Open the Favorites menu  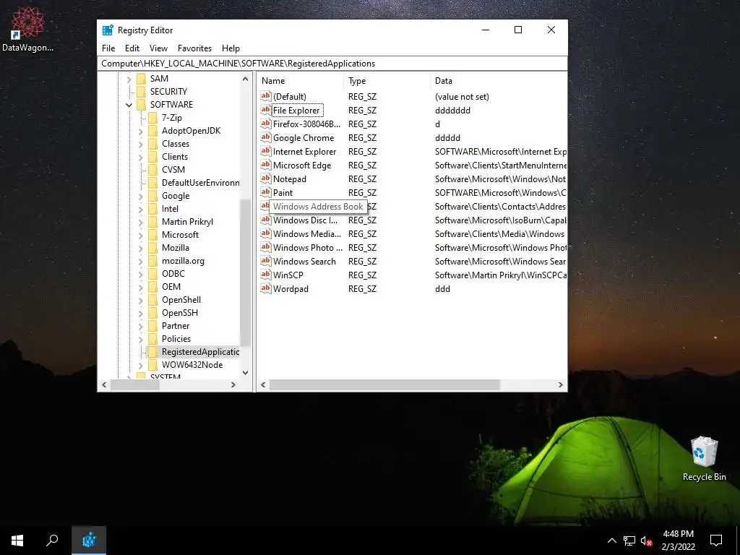tap(194, 48)
